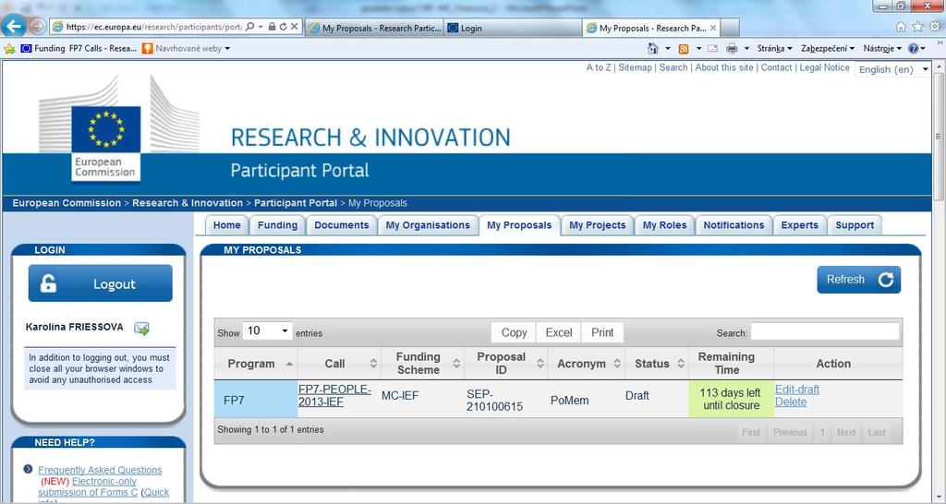Image resolution: width=946 pixels, height=504 pixels.
Task: Click Research & Innovation breadcrumb link
Action: 187,203
